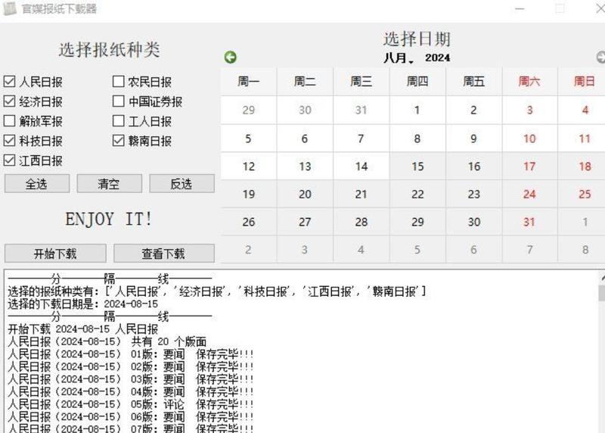The image size is (605, 433).
Task: Start download with 开始下载 button
Action: 55,254
